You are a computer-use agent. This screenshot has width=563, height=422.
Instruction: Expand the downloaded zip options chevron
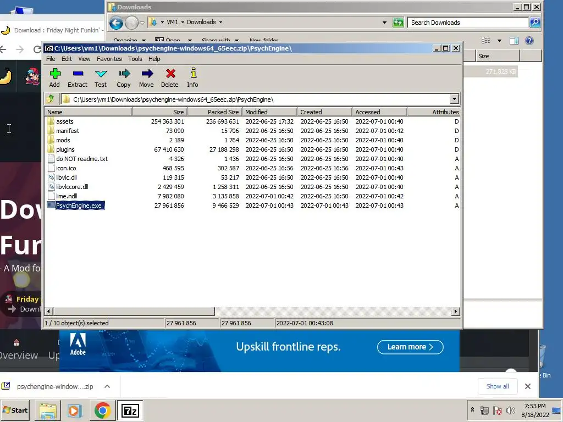tap(107, 386)
